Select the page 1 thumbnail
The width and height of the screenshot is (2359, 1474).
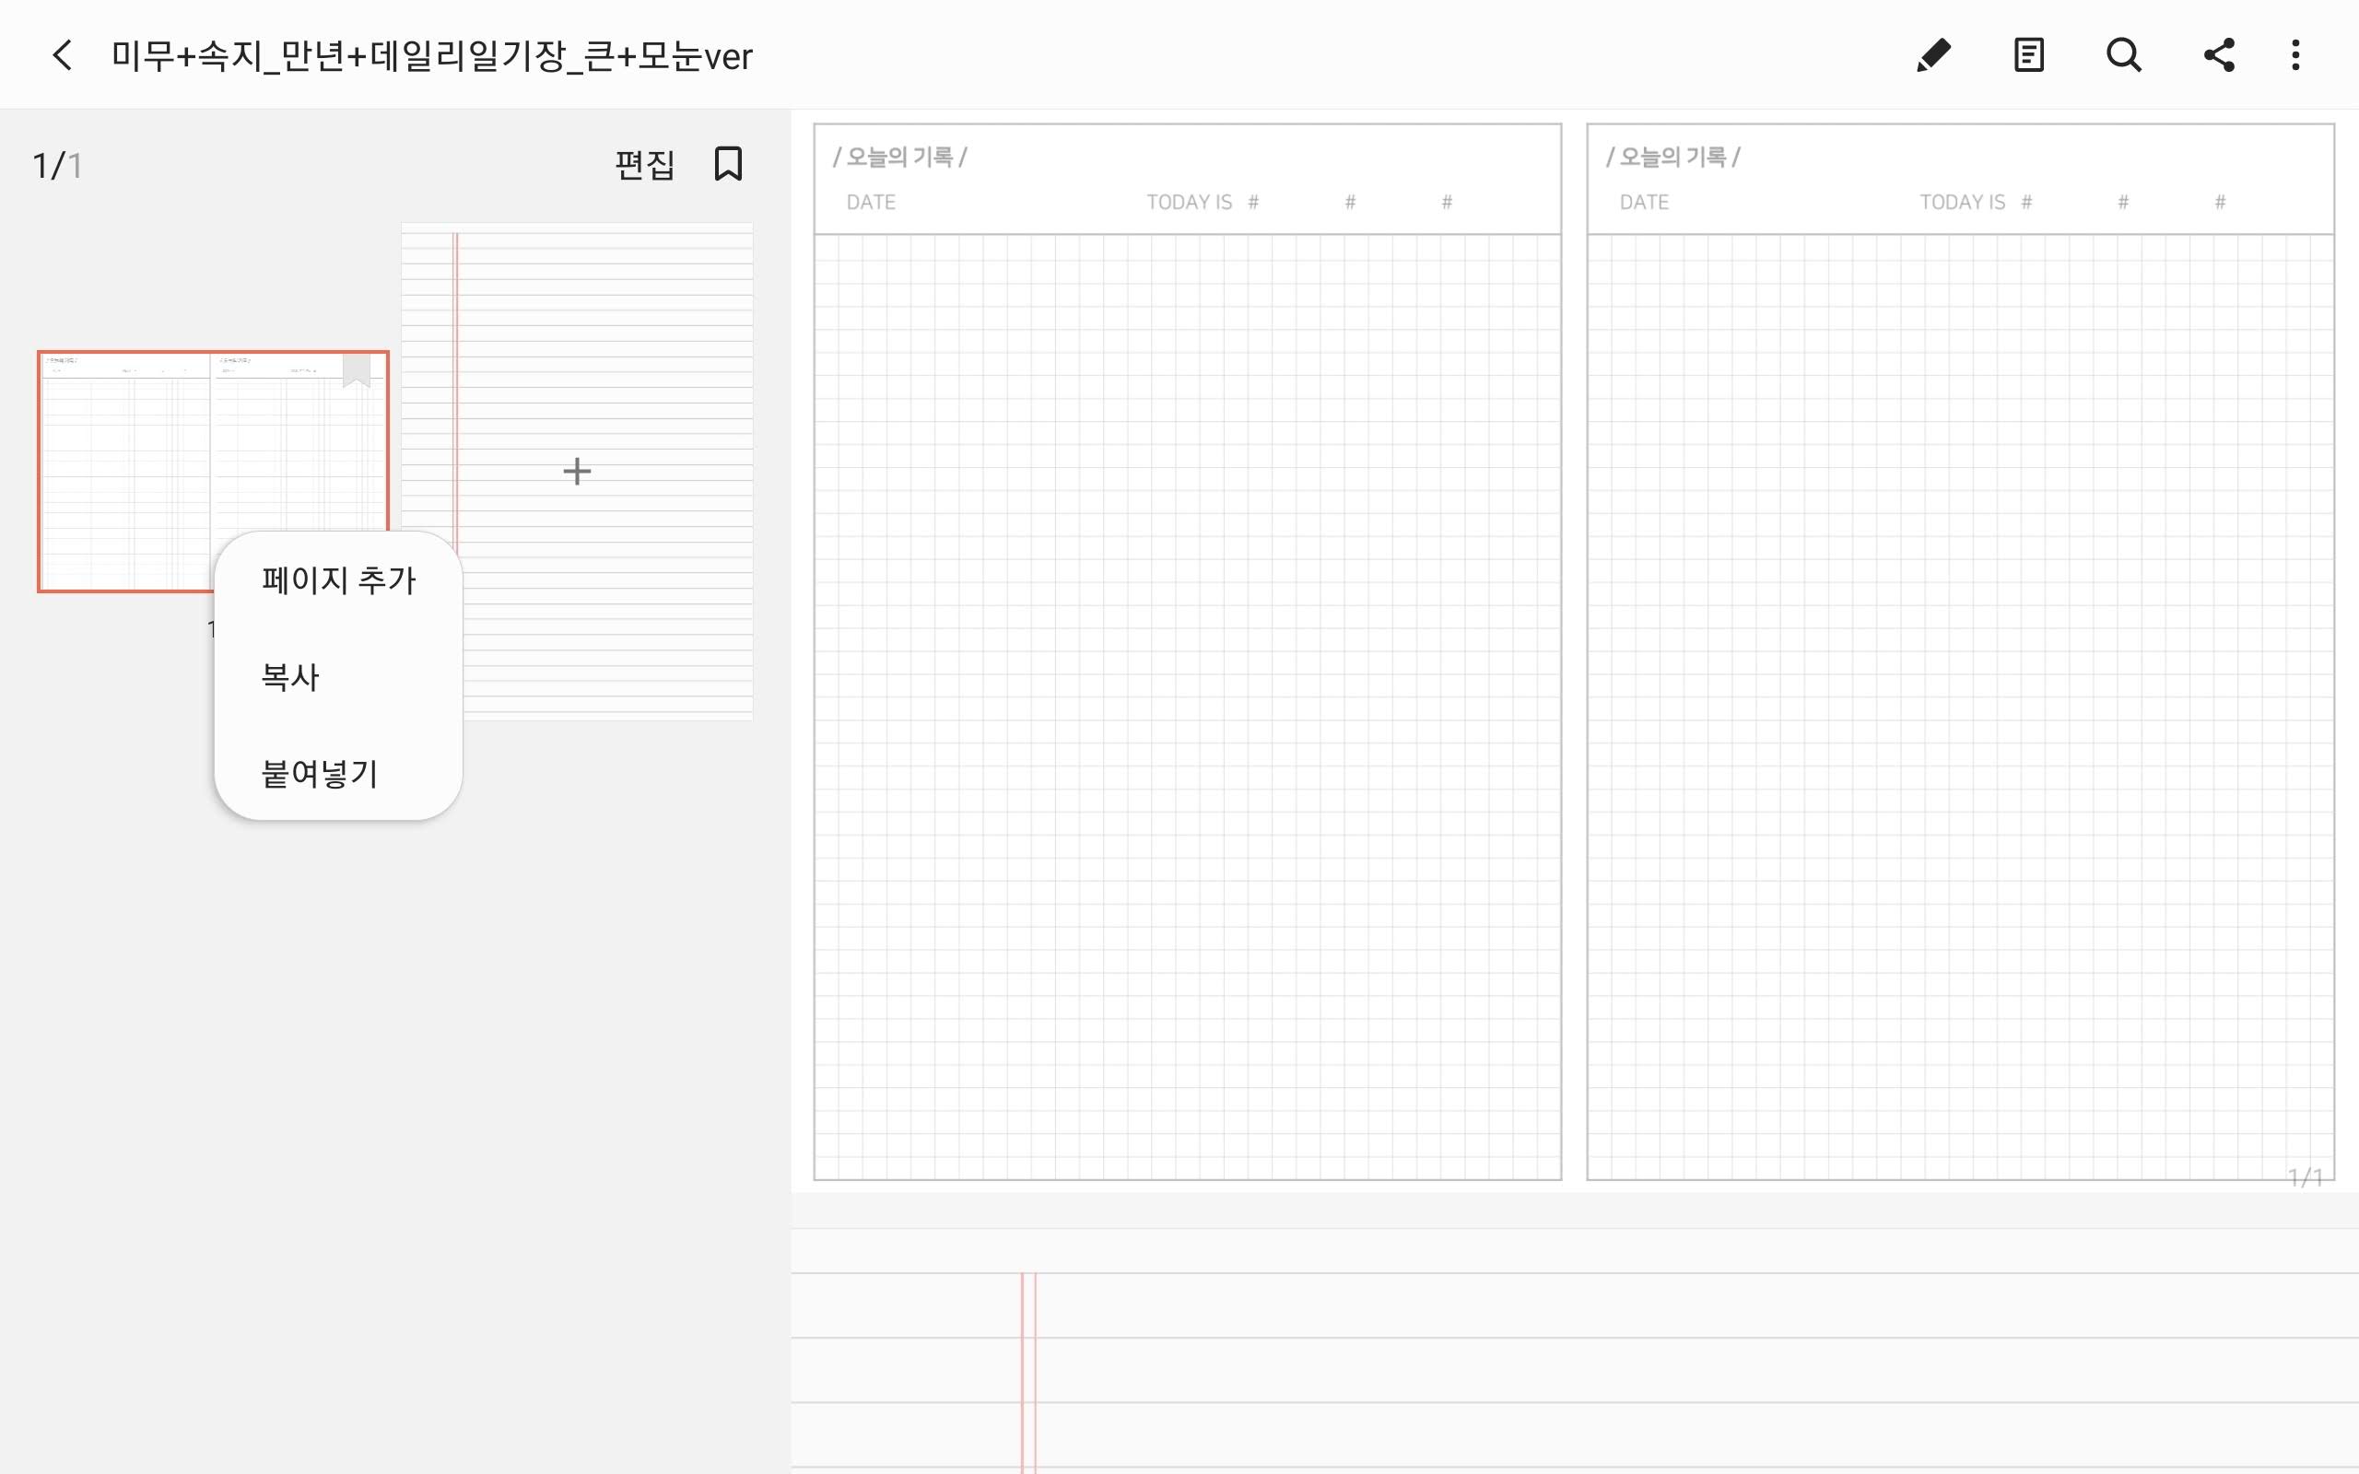(127, 468)
